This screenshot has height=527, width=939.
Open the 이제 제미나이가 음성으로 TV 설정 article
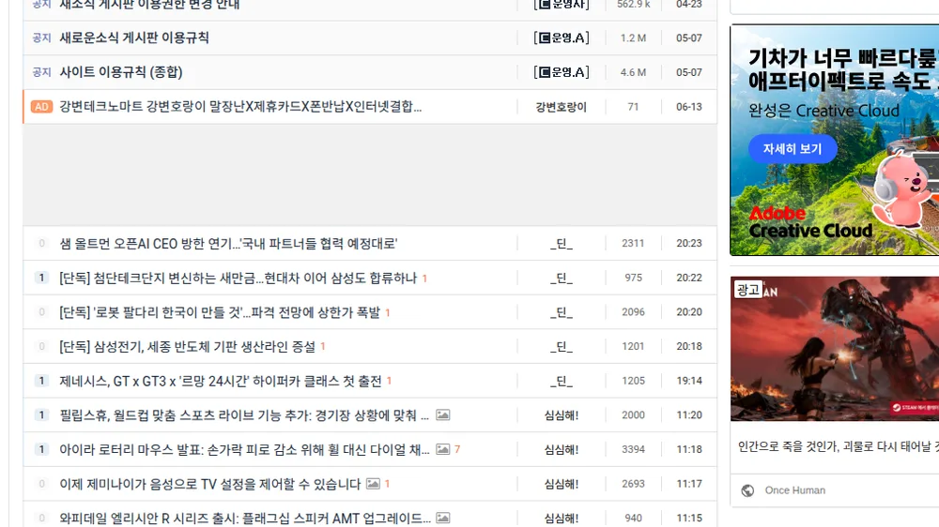click(210, 484)
